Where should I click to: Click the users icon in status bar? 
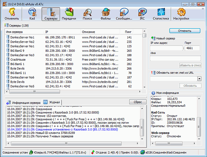point(31,152)
